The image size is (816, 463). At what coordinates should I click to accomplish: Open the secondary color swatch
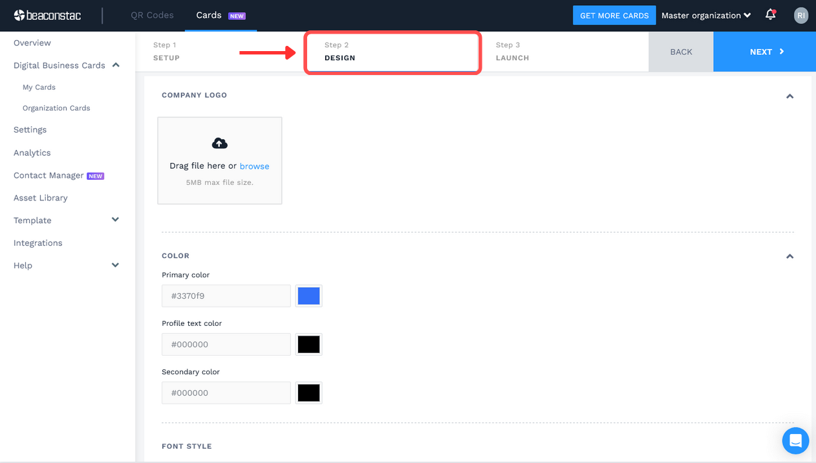click(308, 393)
